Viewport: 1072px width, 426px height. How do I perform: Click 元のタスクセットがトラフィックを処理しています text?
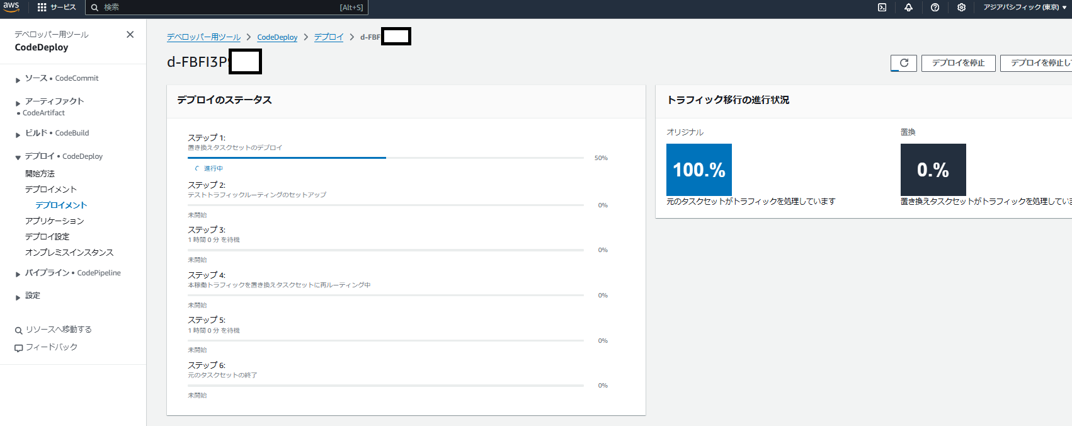coord(751,201)
